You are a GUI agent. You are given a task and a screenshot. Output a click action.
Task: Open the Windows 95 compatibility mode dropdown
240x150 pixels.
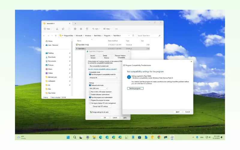103,78
